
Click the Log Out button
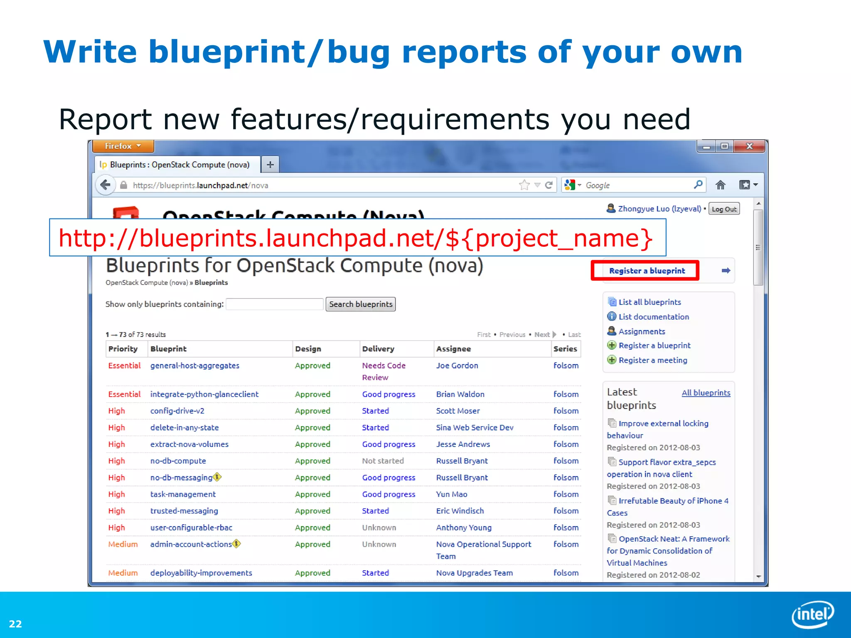coord(724,209)
